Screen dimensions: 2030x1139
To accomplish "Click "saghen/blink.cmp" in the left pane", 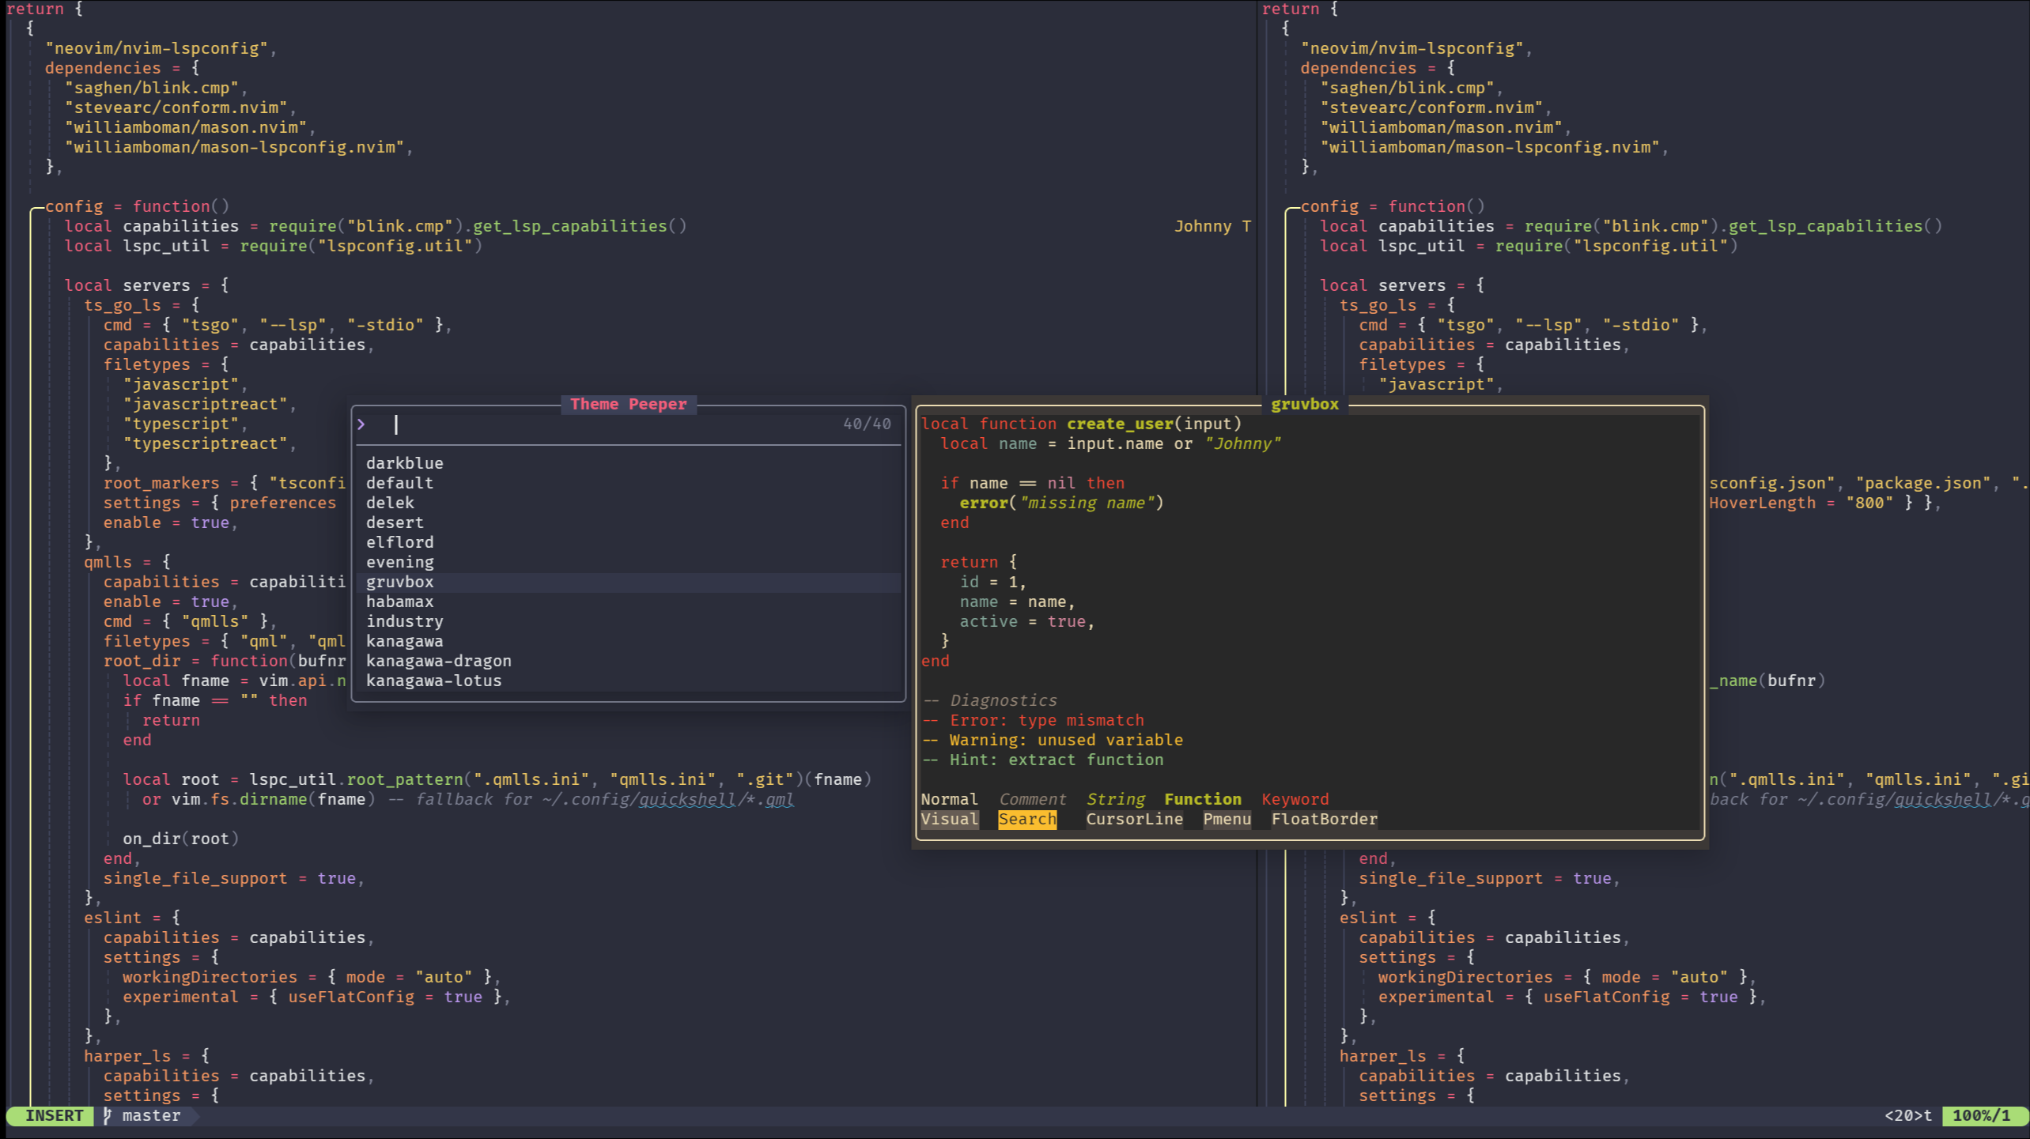I will click(x=152, y=88).
